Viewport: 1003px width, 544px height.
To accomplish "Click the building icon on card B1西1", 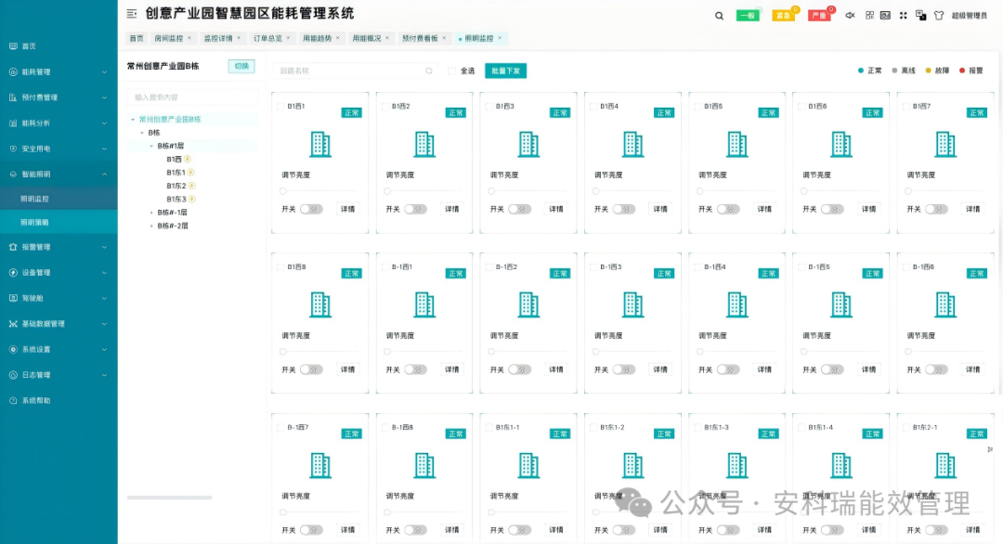I will (x=319, y=145).
